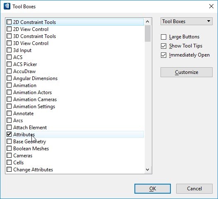
Task: Click the Customize button
Action: pos(187,72)
